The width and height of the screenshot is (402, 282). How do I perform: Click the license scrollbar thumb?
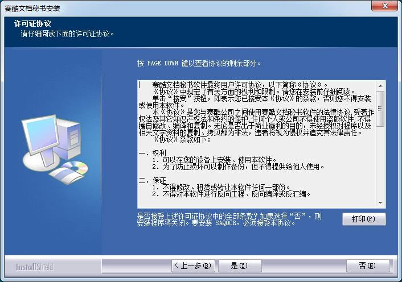(380, 109)
